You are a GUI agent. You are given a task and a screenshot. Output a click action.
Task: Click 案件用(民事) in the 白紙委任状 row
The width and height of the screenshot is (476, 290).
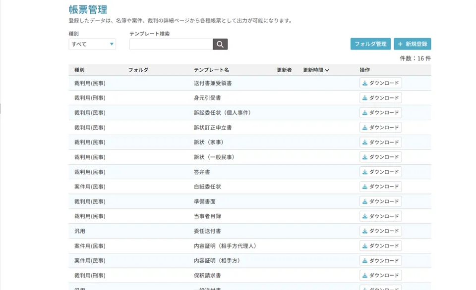click(90, 187)
